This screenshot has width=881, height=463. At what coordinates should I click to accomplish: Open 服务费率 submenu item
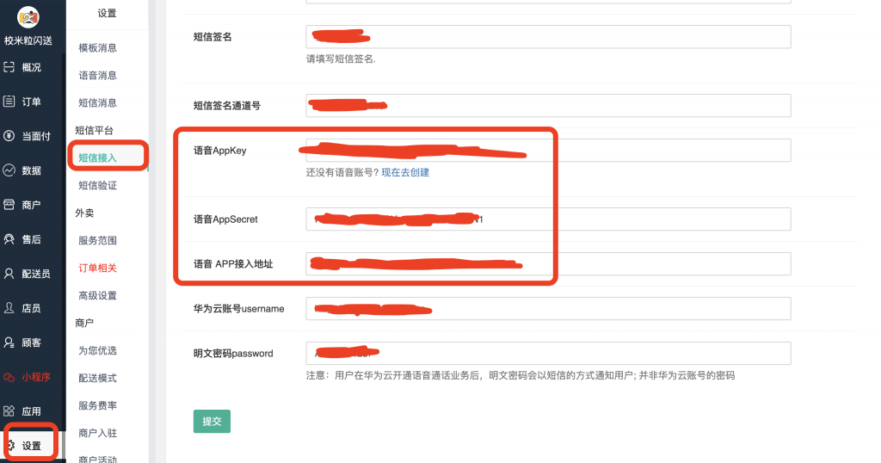(98, 405)
